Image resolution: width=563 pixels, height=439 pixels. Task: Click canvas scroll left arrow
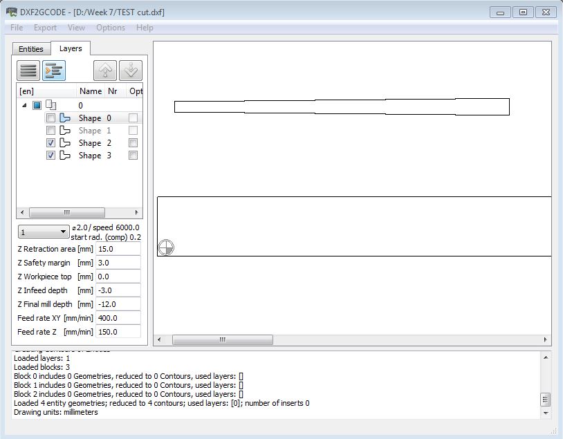[159, 339]
